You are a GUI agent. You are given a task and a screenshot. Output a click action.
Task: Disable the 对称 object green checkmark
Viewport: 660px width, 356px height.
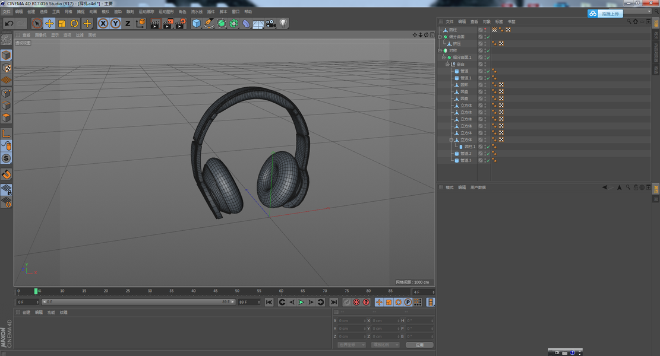[x=488, y=51]
